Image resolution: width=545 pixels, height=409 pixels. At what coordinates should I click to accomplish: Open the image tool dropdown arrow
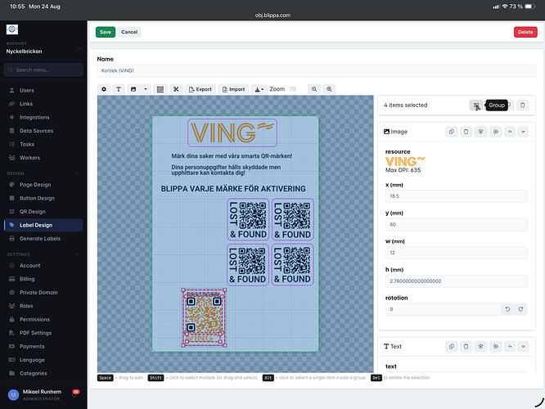pos(146,89)
